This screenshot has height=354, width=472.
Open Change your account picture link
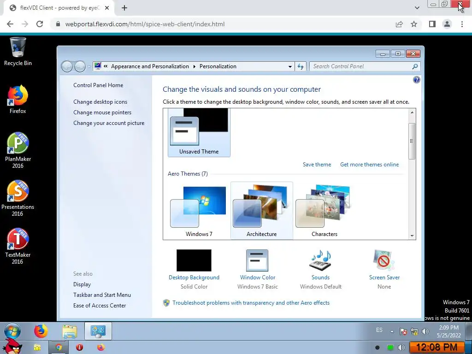(x=109, y=123)
